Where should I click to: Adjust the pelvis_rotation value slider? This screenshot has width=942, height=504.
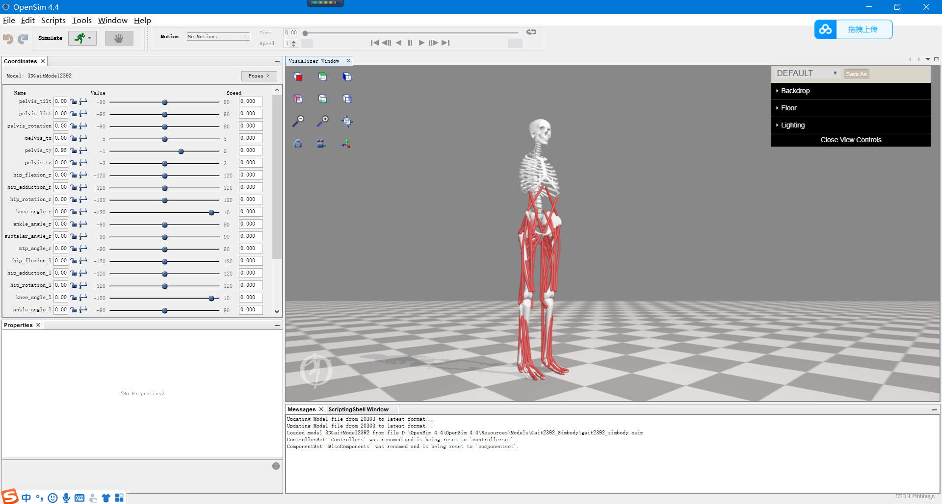[165, 126]
